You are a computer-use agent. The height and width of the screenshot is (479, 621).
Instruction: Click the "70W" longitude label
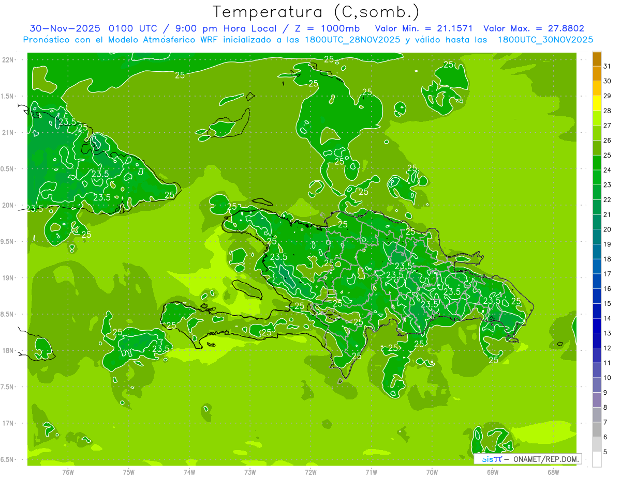tap(432, 473)
